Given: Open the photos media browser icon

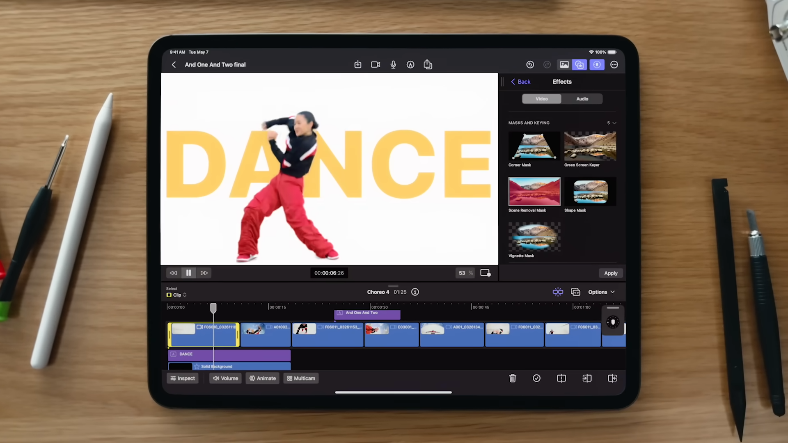Looking at the screenshot, I should (564, 65).
